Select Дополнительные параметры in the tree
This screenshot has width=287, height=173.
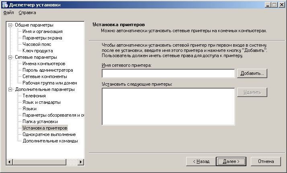click(x=45, y=89)
